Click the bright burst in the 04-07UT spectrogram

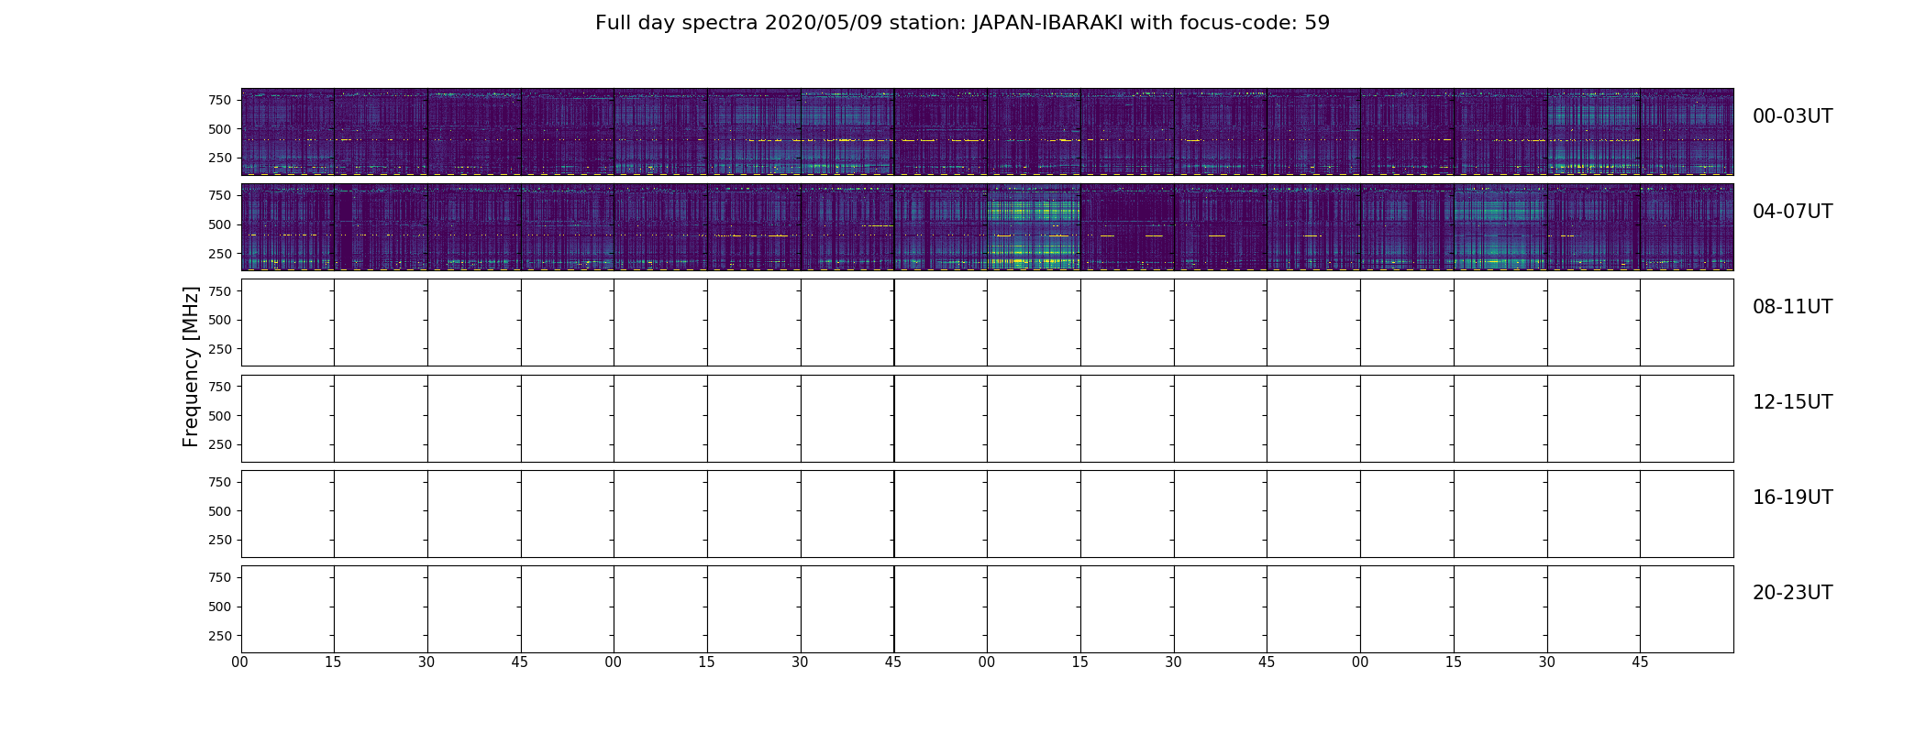point(1034,227)
